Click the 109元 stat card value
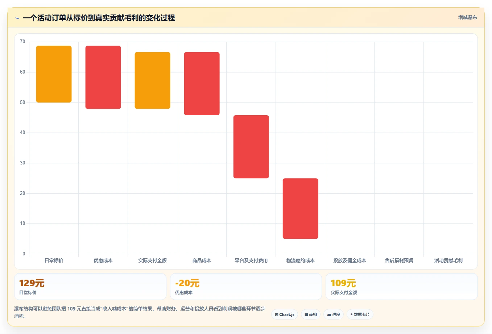This screenshot has height=334, width=492. [x=343, y=283]
